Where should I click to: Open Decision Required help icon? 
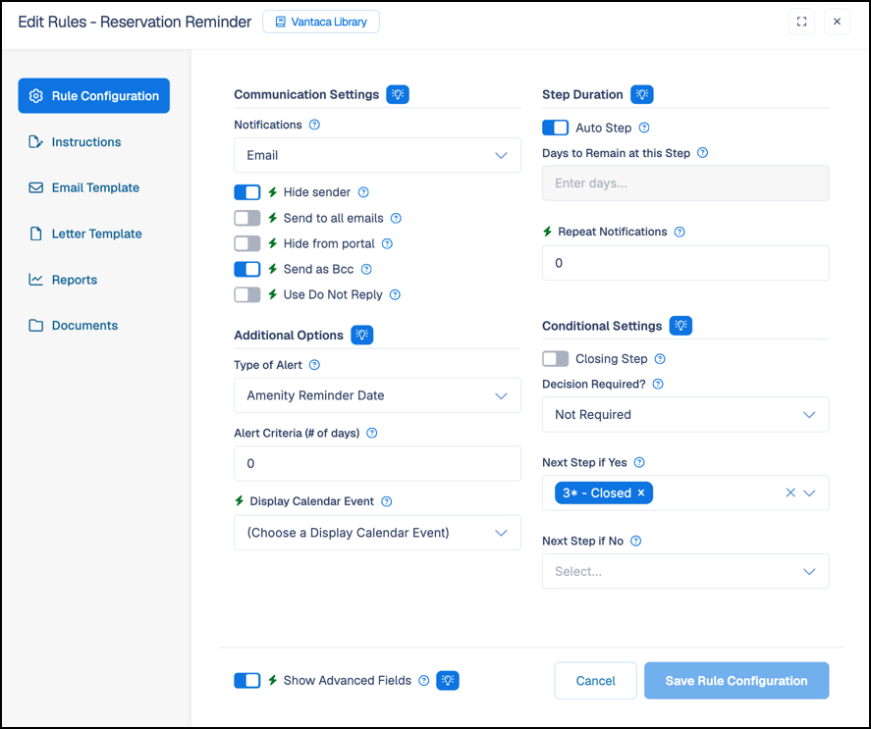click(x=658, y=384)
